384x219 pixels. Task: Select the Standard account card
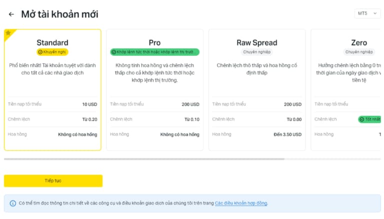pyautogui.click(x=52, y=90)
